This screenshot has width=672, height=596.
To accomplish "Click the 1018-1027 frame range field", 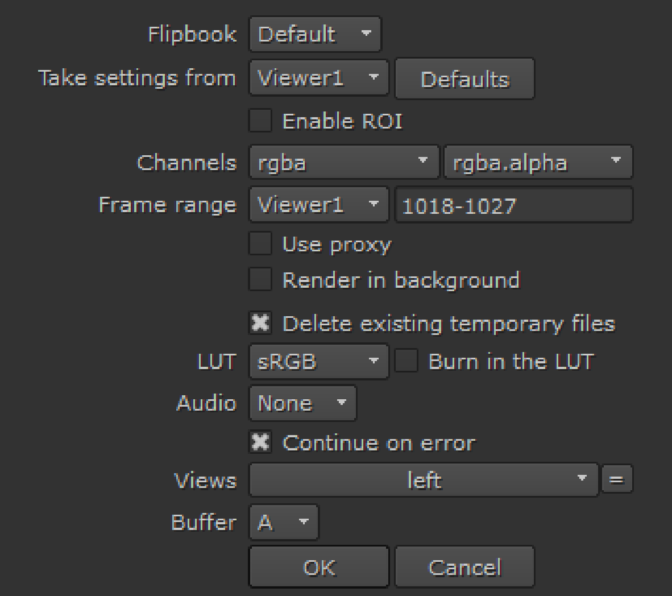I will [513, 205].
